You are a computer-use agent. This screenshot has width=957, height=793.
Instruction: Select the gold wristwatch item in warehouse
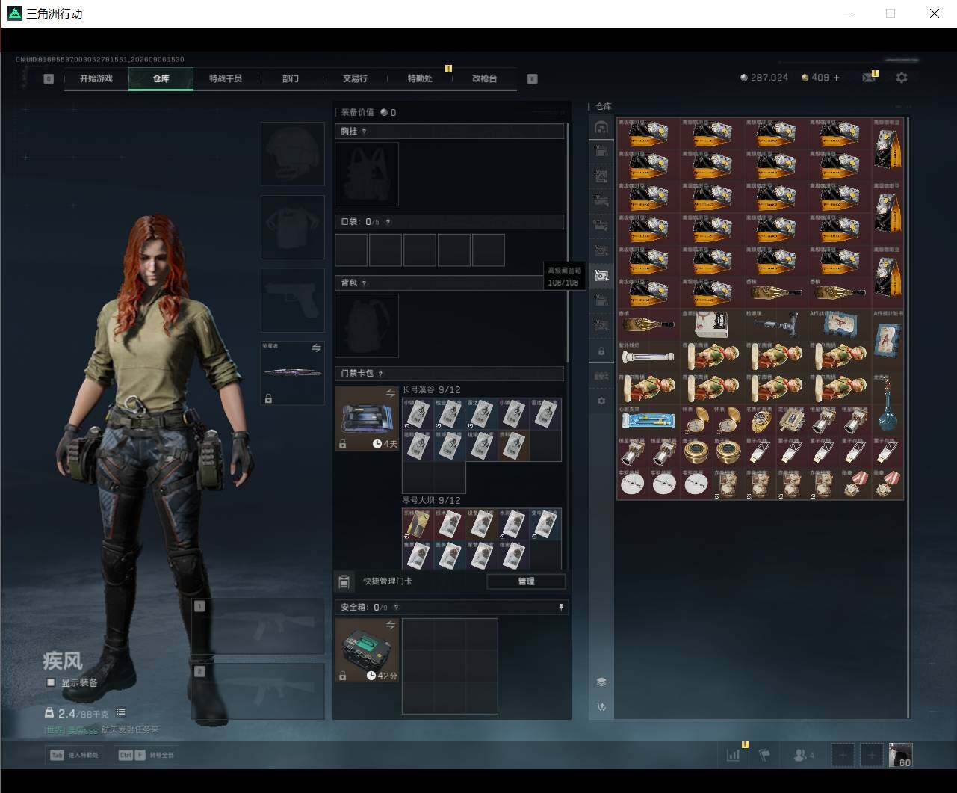point(761,422)
